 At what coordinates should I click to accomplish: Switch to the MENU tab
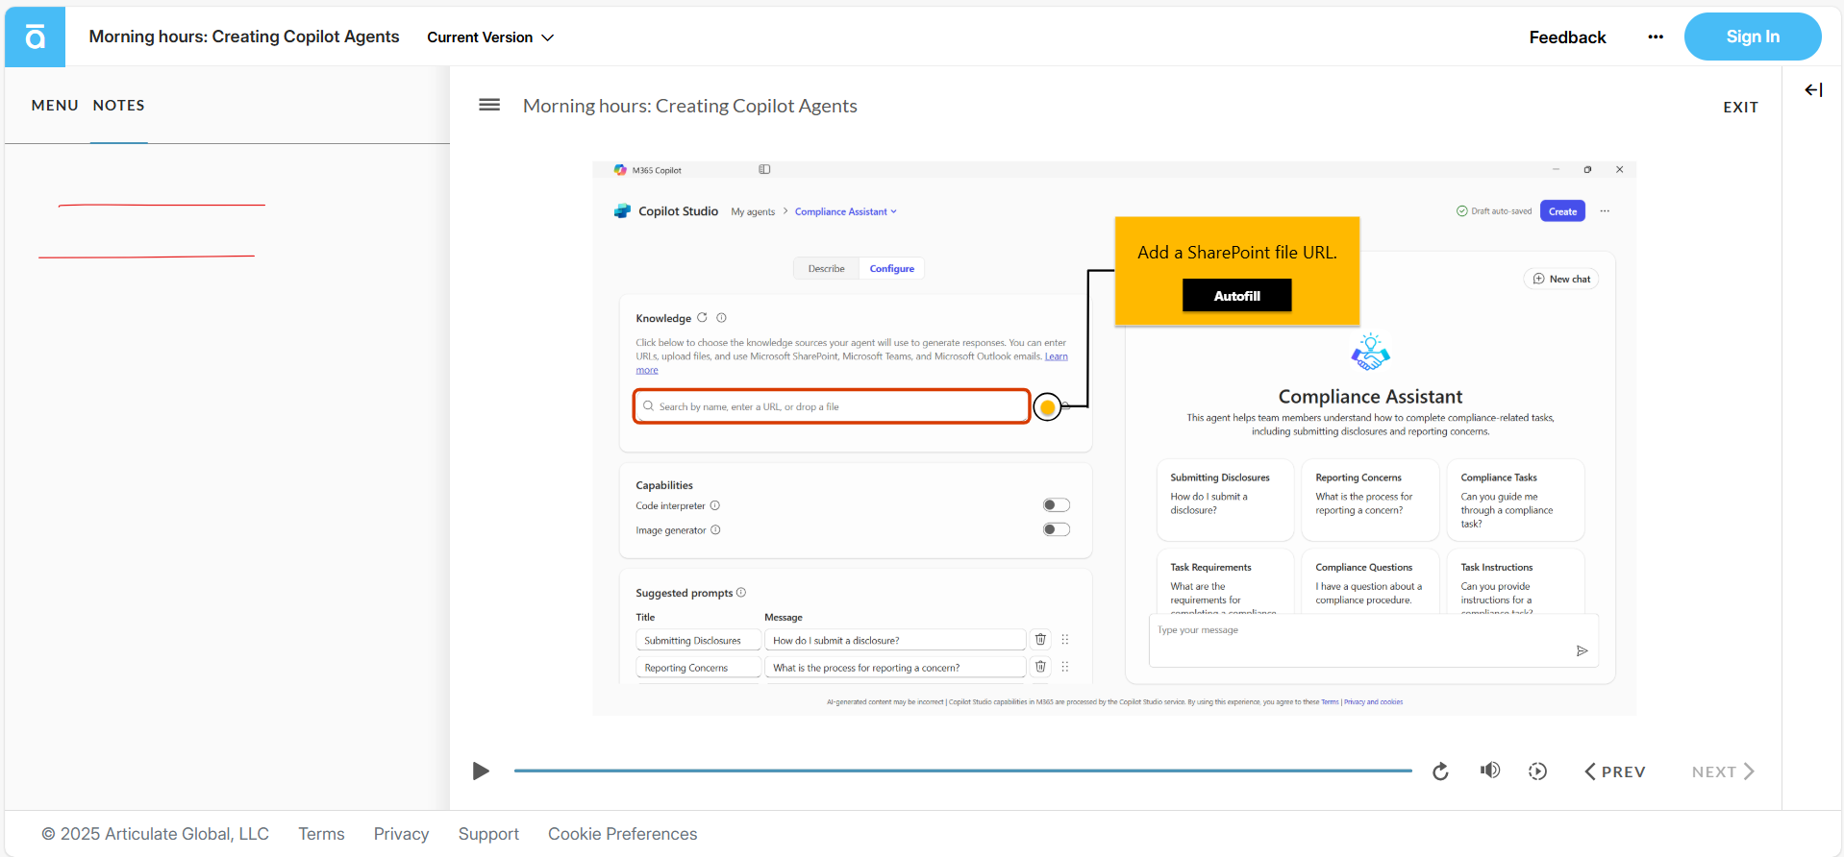[x=55, y=106]
